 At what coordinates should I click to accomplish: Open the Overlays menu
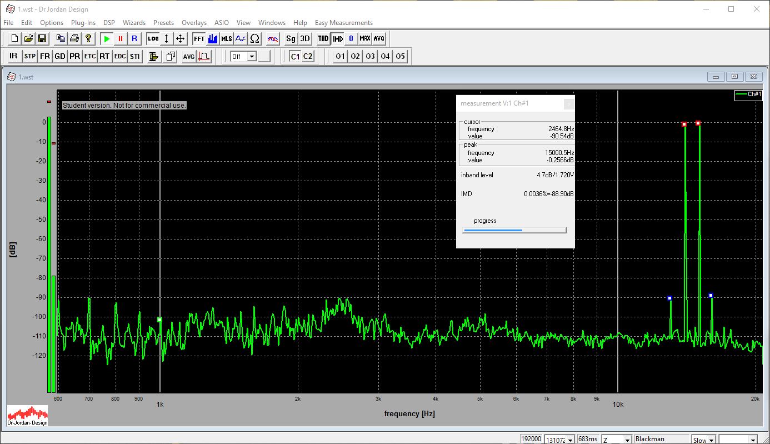pyautogui.click(x=194, y=23)
